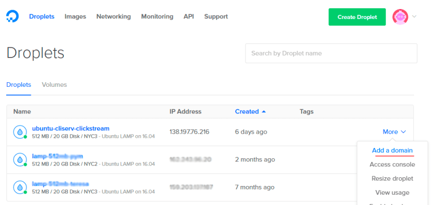Click the DigitalOcean logo icon
The width and height of the screenshot is (431, 205).
[x=12, y=16]
